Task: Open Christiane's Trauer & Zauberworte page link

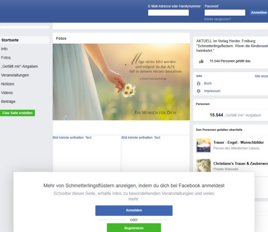Action: (241, 164)
